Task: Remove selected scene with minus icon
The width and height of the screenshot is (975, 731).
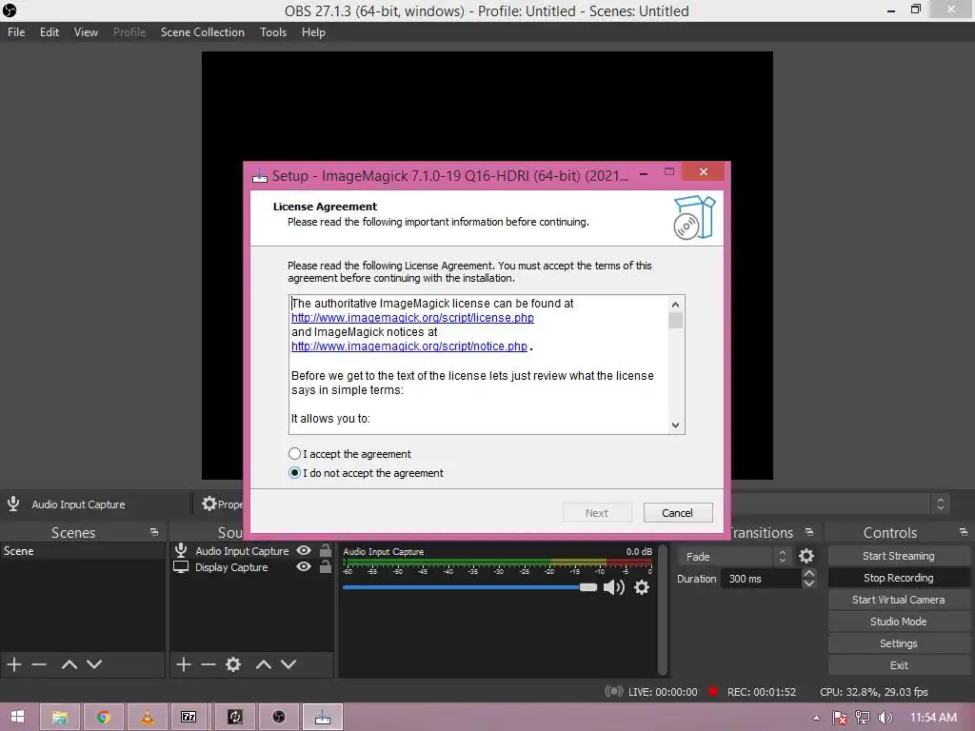Action: [39, 664]
